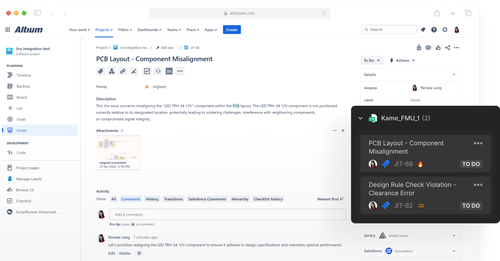Viewport: 500px width, 261px height.
Task: Open the InVision integration icon
Action: 169,71
